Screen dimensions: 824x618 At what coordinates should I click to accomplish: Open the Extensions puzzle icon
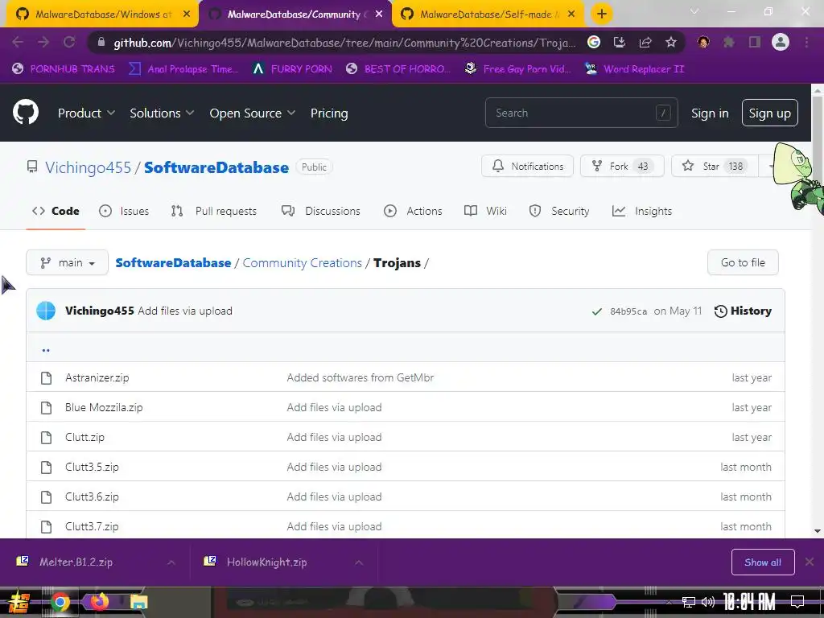click(x=729, y=42)
